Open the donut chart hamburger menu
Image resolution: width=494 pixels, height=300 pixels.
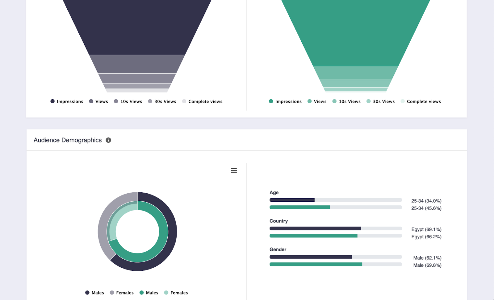[234, 171]
